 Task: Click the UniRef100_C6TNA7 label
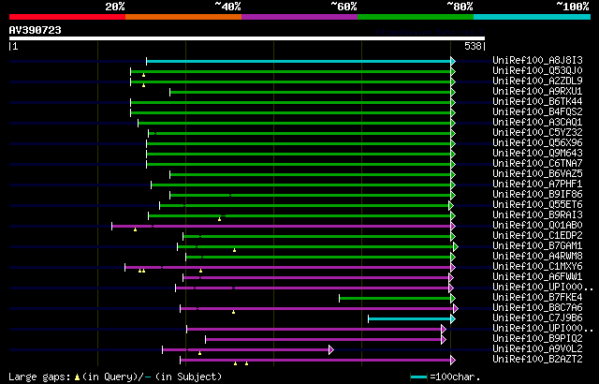tap(537, 164)
